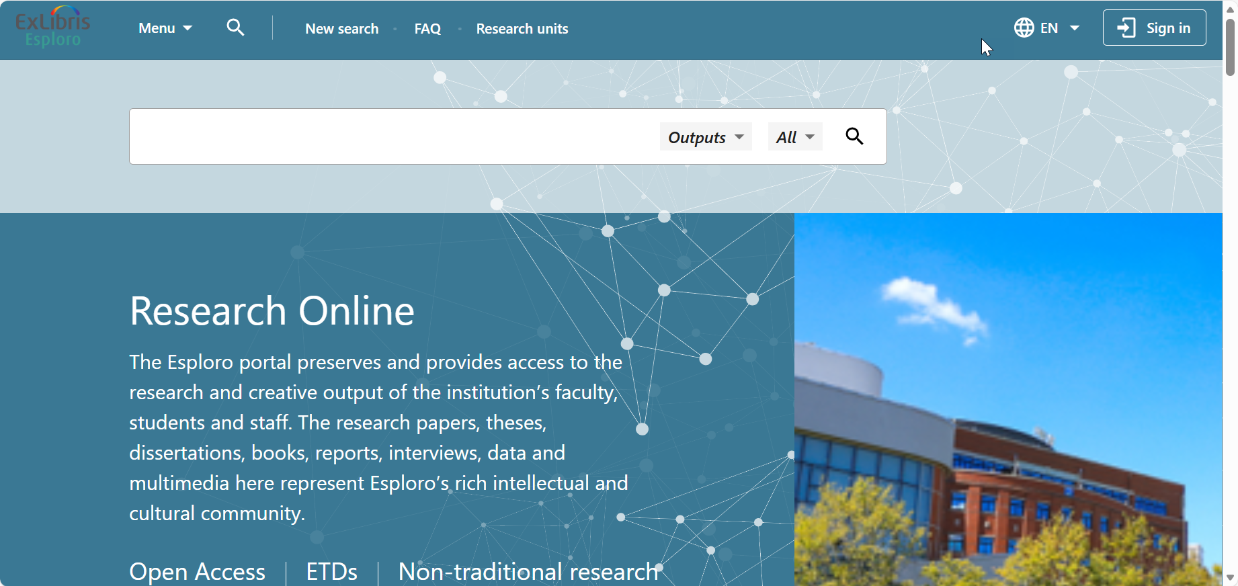The width and height of the screenshot is (1238, 586).
Task: Click the scrollbar up arrow
Action: 1230,9
